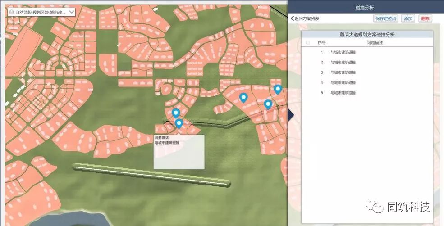The width and height of the screenshot is (444, 226).
Task: Toggle the select-all checkbox in table header
Action: point(307,43)
